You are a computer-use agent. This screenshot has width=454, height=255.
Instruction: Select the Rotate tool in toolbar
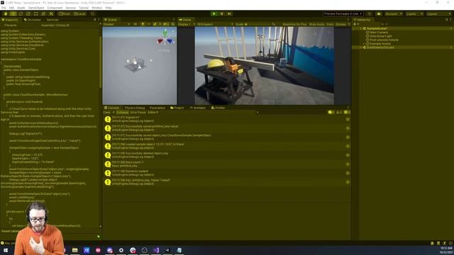[x=21, y=14]
